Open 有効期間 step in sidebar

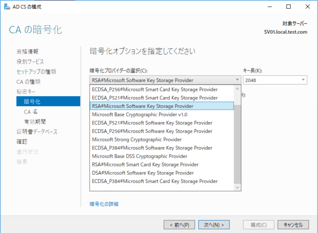tap(35, 122)
